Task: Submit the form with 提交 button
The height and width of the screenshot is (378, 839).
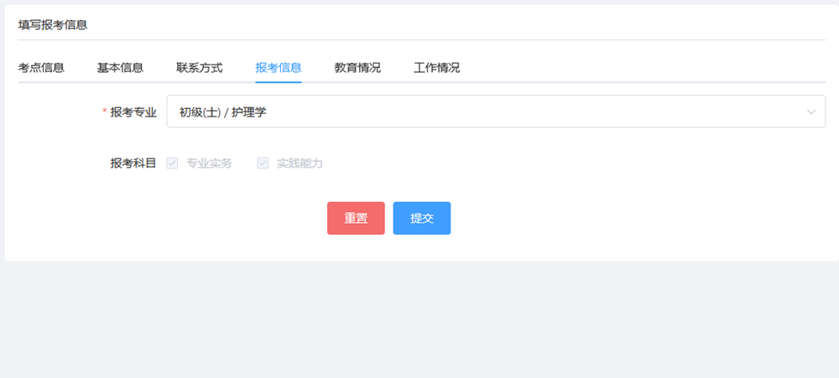Action: tap(422, 218)
